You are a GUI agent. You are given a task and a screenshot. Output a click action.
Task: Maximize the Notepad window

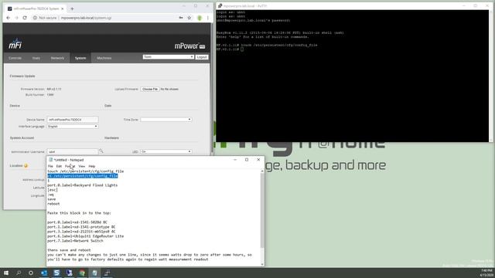click(x=247, y=160)
